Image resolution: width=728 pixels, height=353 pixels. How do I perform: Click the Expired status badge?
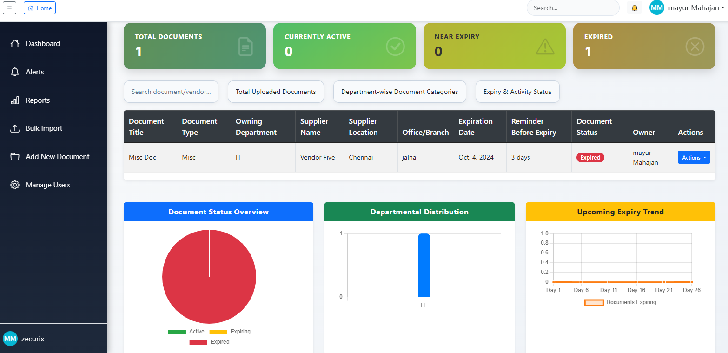pos(590,158)
